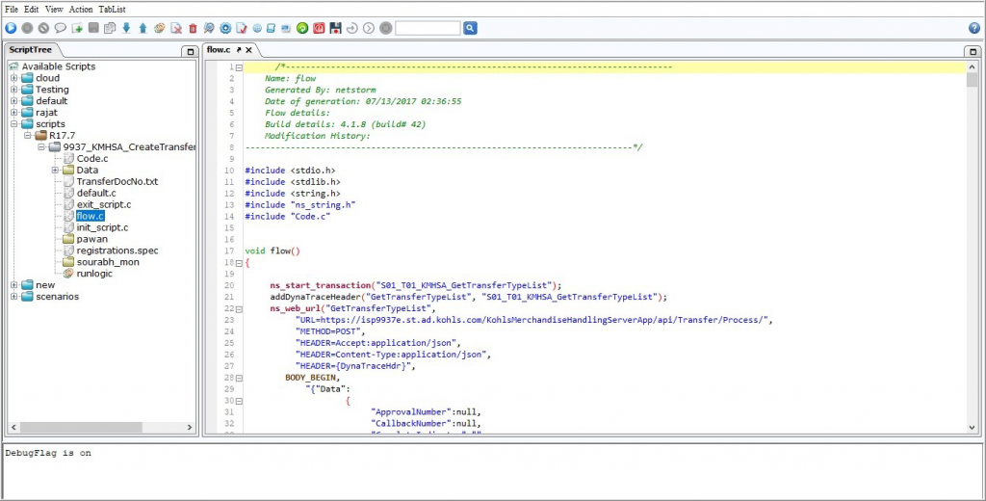The height and width of the screenshot is (501, 986).
Task: Click the binoculars find icon in toolbar
Action: coord(209,28)
